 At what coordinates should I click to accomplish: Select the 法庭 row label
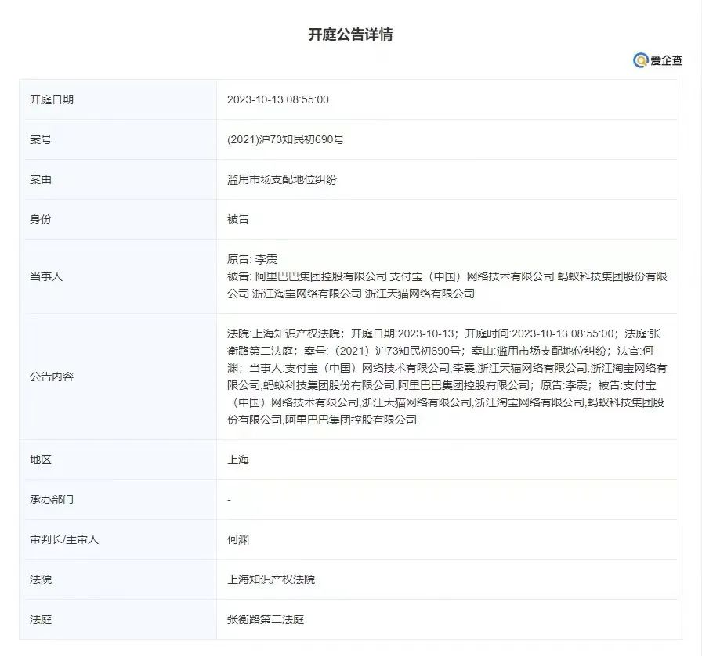tap(41, 619)
